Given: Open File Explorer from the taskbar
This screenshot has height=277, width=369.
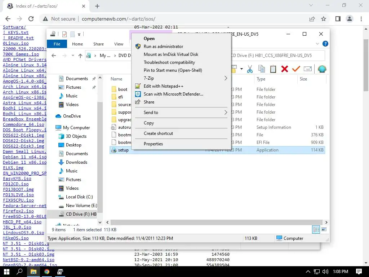Looking at the screenshot, I should click(x=34, y=272).
